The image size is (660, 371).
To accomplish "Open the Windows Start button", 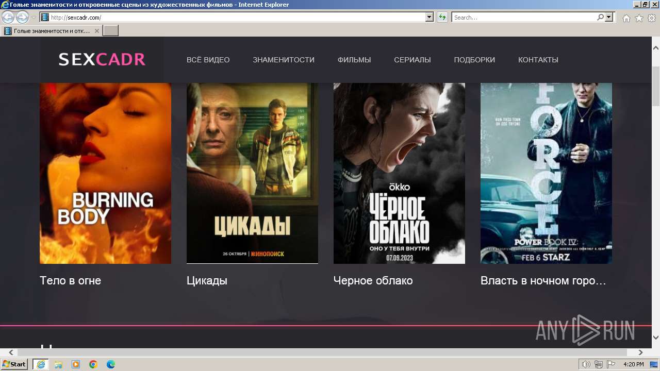I will pos(14,364).
